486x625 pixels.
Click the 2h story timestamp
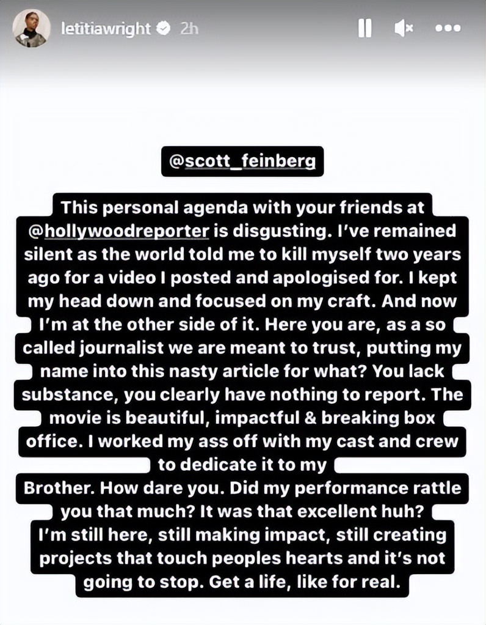[189, 28]
